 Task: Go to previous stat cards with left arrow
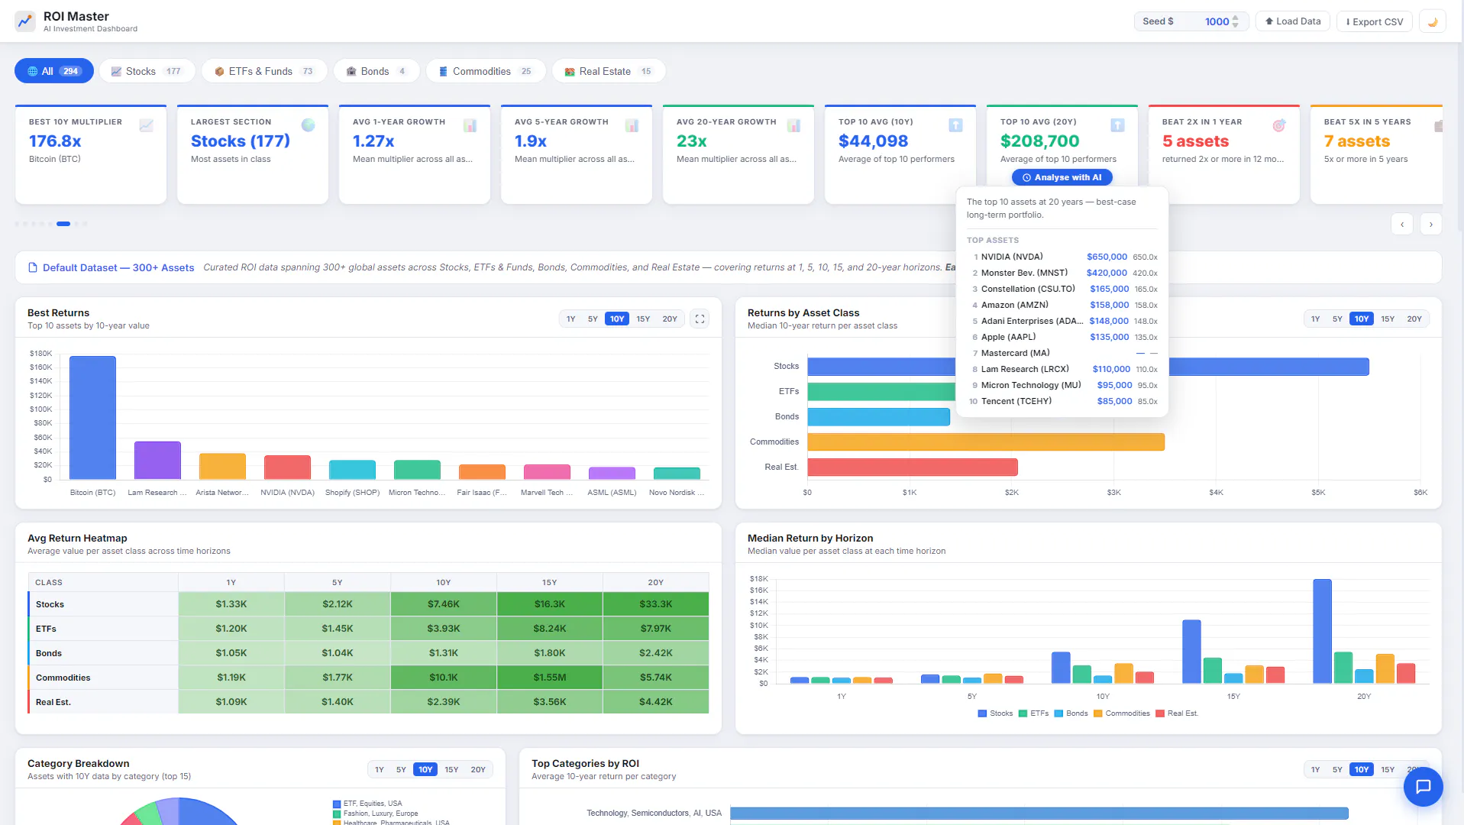[x=1402, y=224]
